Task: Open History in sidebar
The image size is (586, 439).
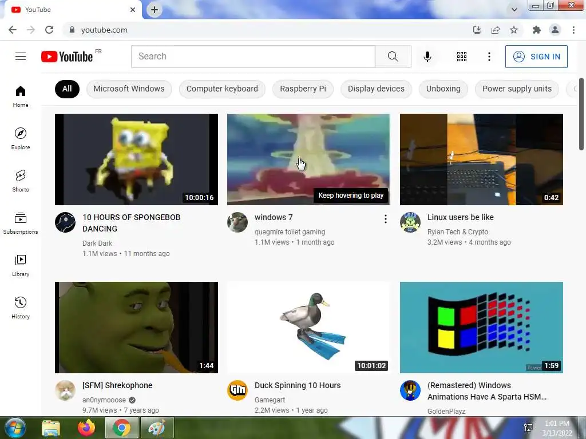Action: click(x=21, y=308)
